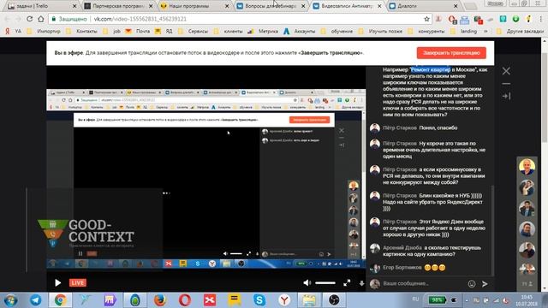Open the Windows Start menu
Image resolution: width=548 pixels, height=308 pixels.
(x=10, y=300)
